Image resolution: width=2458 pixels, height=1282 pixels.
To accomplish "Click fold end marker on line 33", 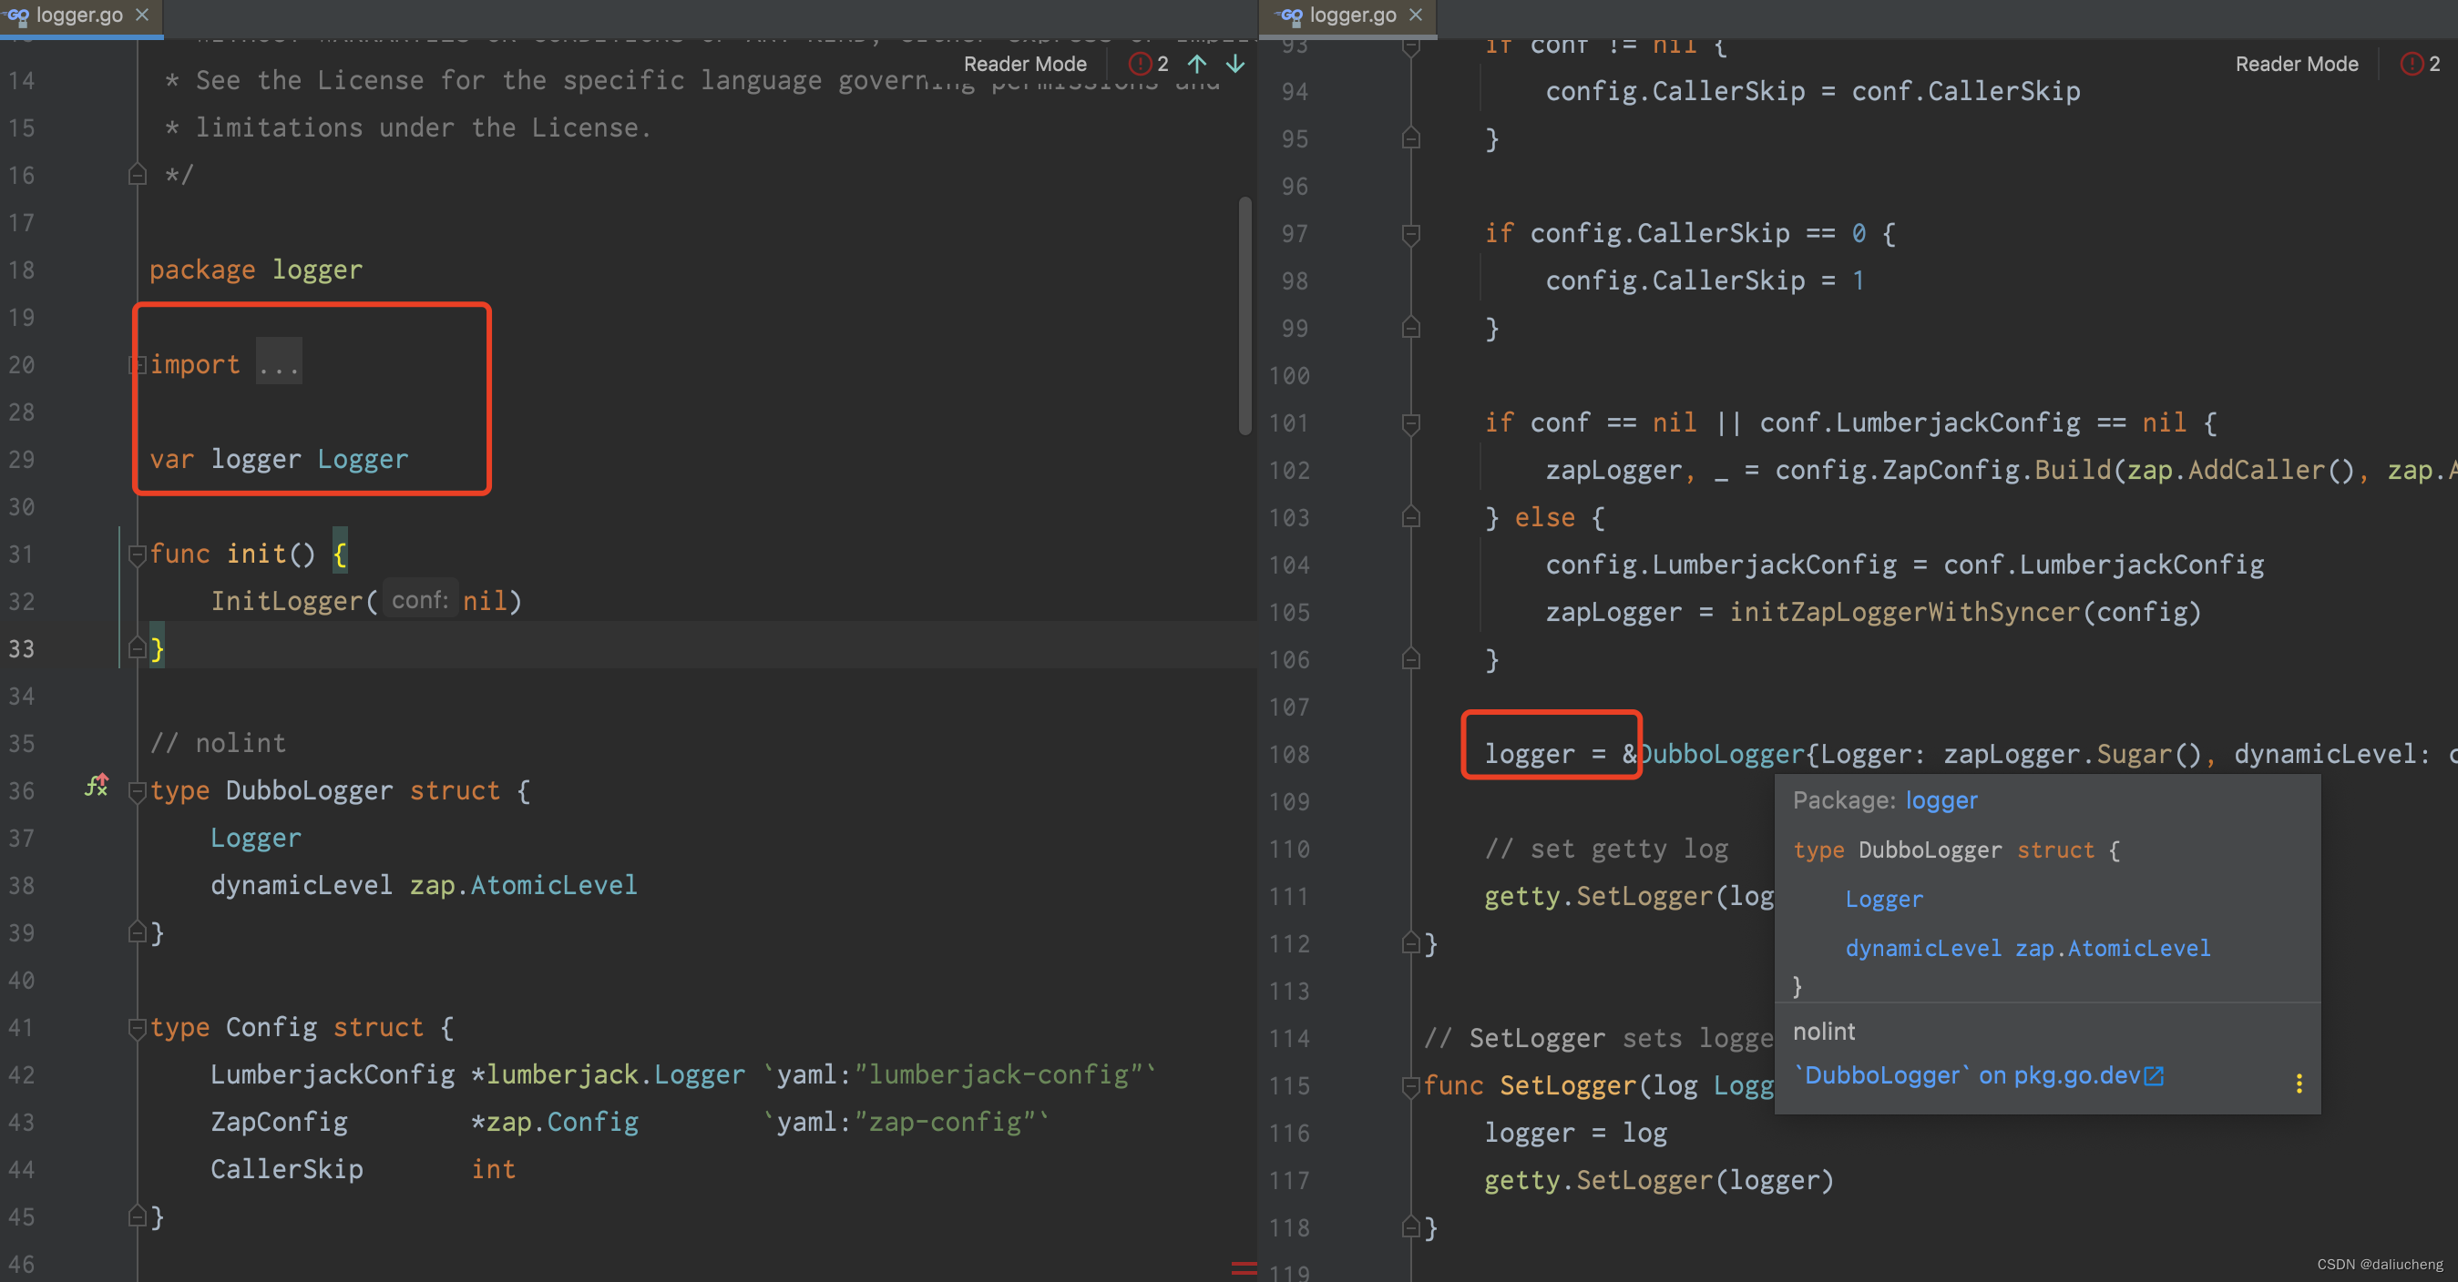I will 138,648.
